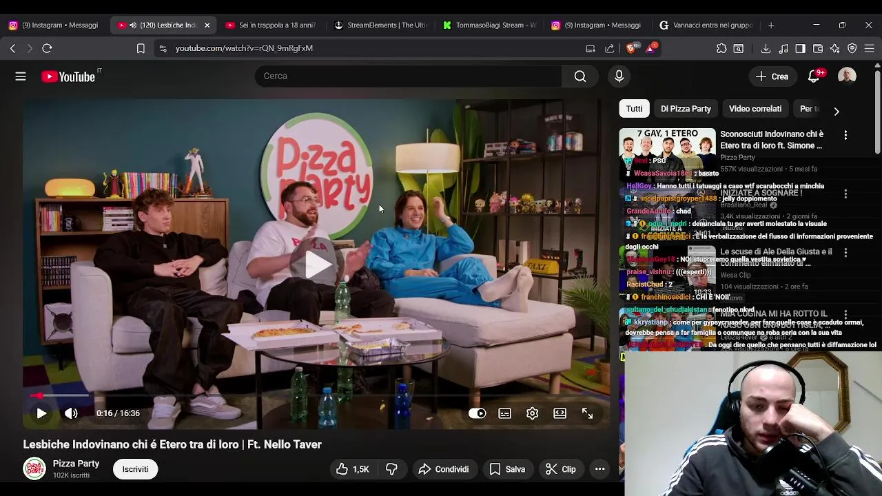882x496 pixels.
Task: Open Pizza Party channel avatar
Action: click(x=34, y=468)
